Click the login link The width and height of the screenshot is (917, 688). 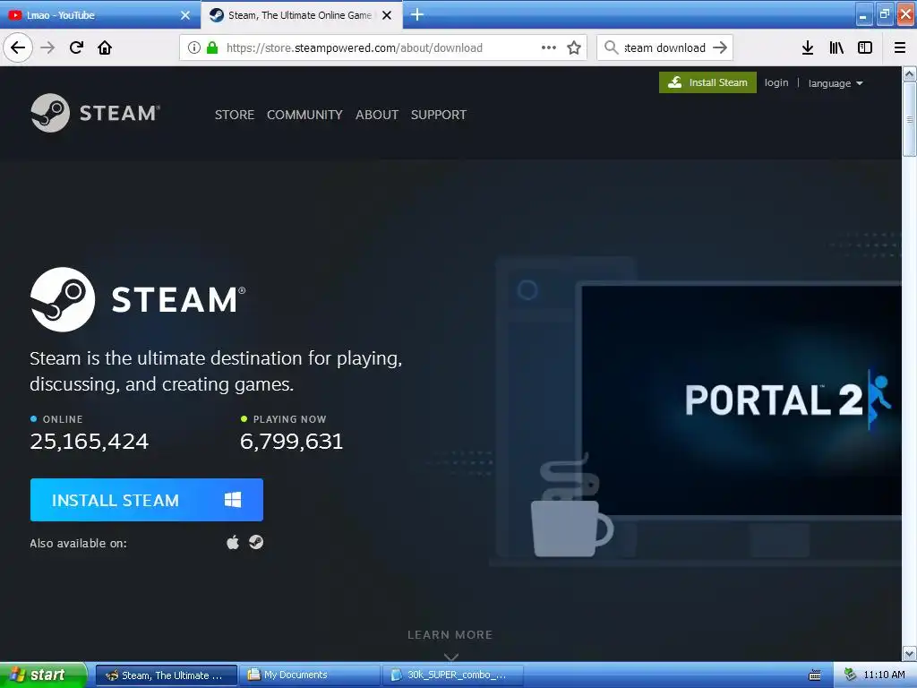tap(776, 82)
